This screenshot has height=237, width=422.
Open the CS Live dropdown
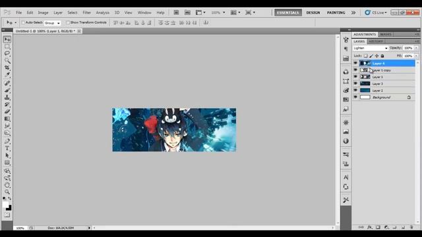coord(376,13)
